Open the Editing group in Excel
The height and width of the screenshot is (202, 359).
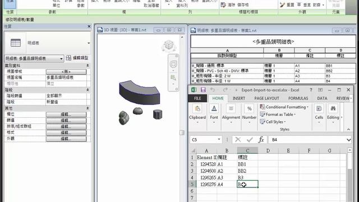click(333, 114)
